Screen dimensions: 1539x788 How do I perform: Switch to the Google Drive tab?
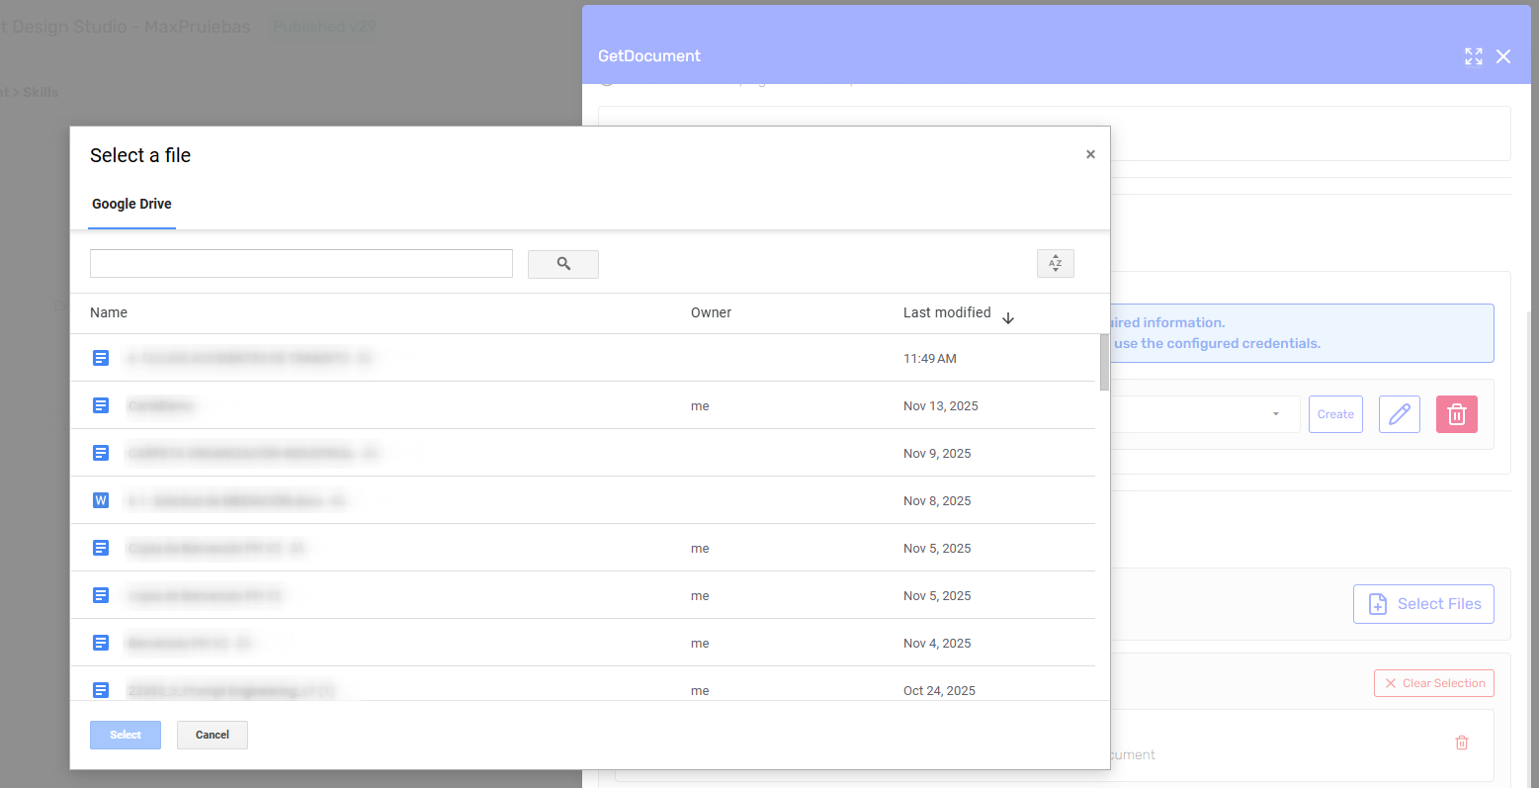pyautogui.click(x=131, y=204)
